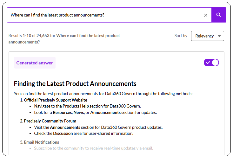Click the Subscribe to the community line

(94, 148)
